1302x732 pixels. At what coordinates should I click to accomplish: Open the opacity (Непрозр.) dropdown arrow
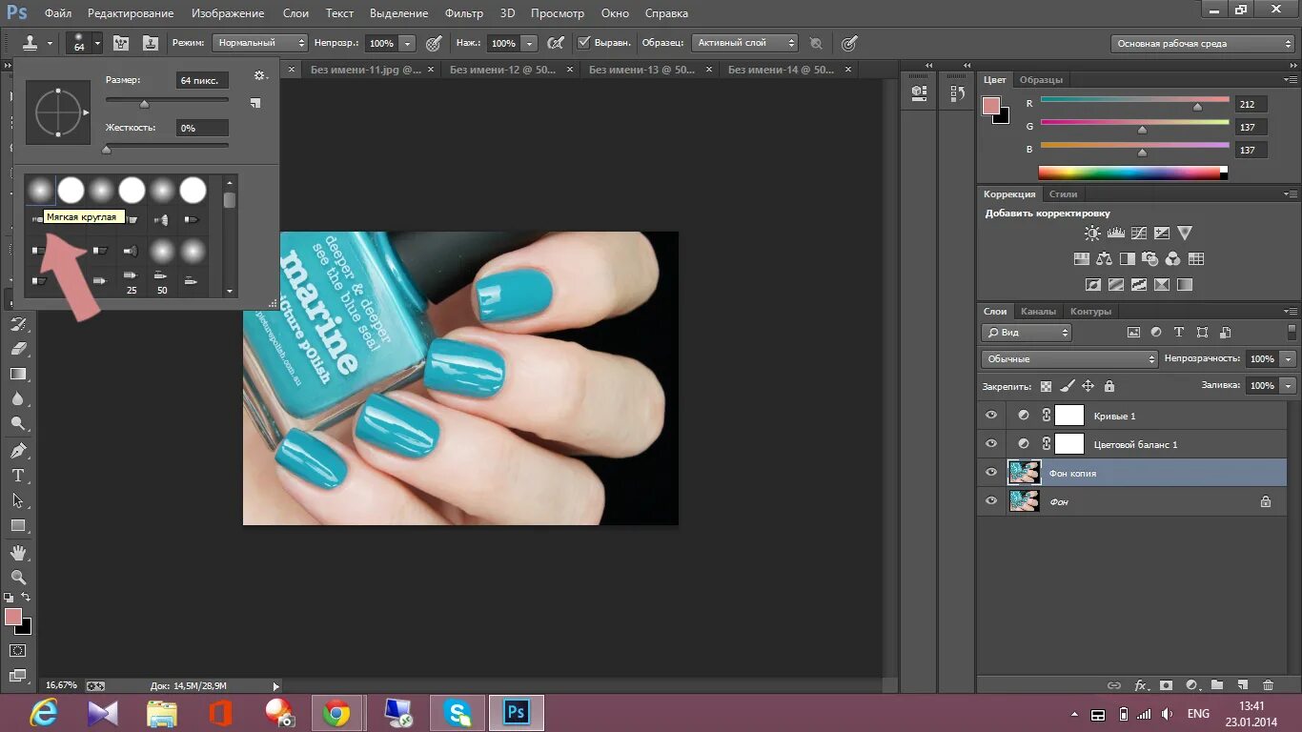[x=408, y=43]
